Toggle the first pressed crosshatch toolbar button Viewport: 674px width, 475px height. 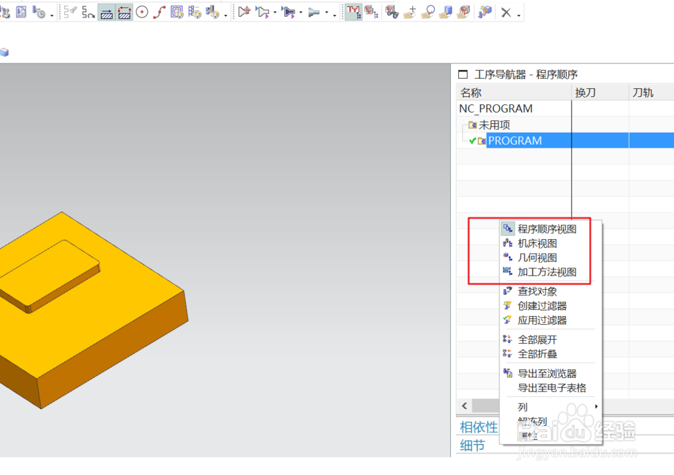pyautogui.click(x=106, y=11)
